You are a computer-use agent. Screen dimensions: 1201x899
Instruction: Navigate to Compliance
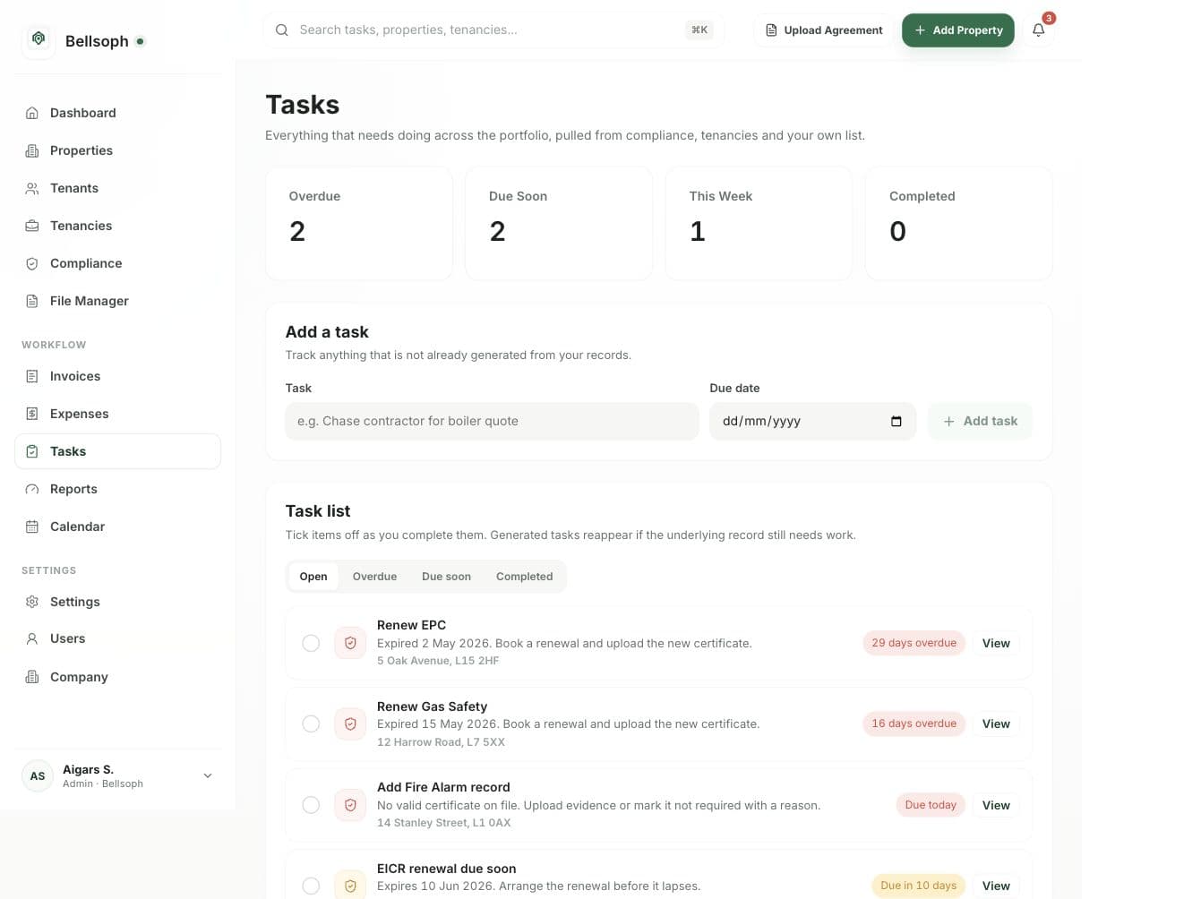point(117,263)
